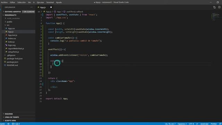Open the Ayuda menu
Screen dimensions: 222x125
tap(59, 2)
